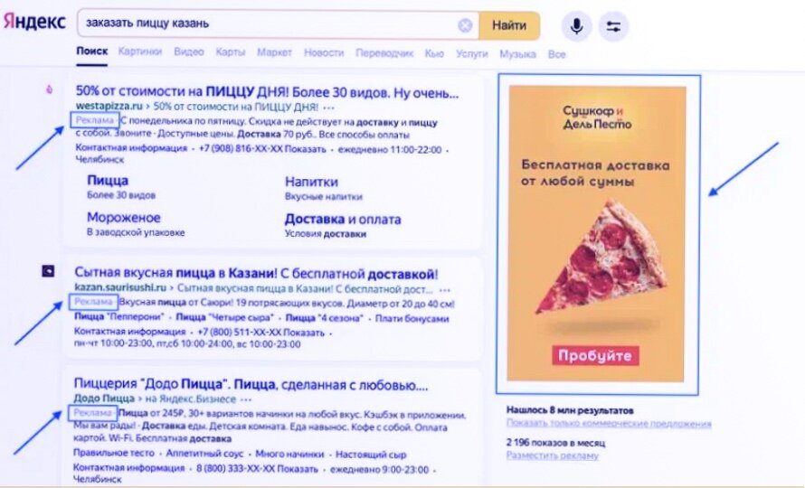Click Реклама label of westapizza result
Screen dimensions: 805x488
point(94,120)
